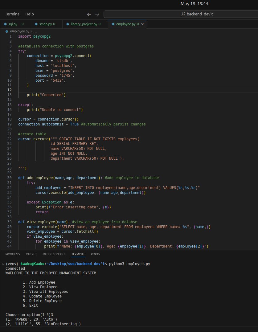Screen dimensions: 258x332
Task: Click the host = 'localhost' line
Action: pyautogui.click(x=56, y=66)
